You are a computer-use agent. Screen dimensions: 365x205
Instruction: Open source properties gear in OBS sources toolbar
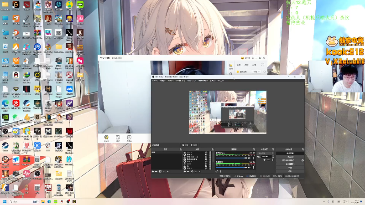[x=192, y=171]
